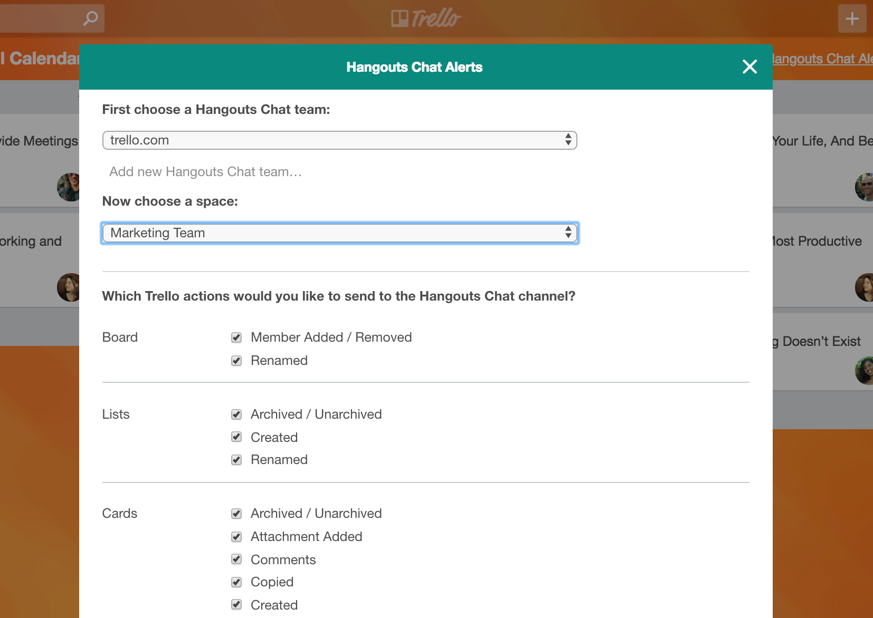Image resolution: width=873 pixels, height=618 pixels.
Task: Click the member avatar under Meetings card
Action: [x=69, y=187]
